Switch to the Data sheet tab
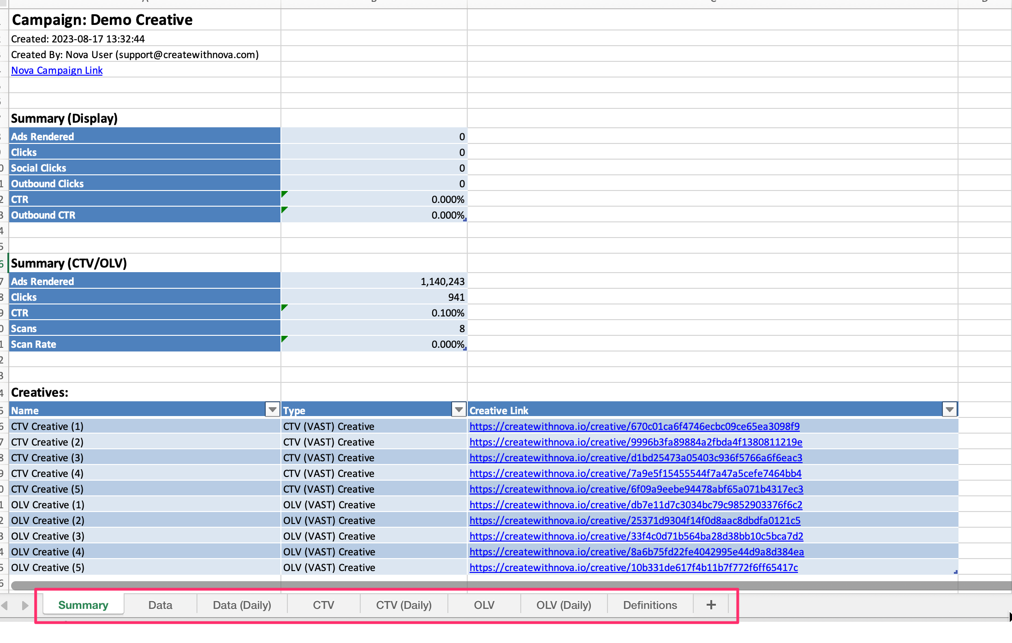This screenshot has width=1012, height=643. tap(160, 605)
